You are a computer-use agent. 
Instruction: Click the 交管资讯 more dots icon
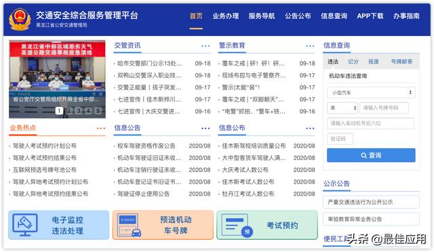205,46
